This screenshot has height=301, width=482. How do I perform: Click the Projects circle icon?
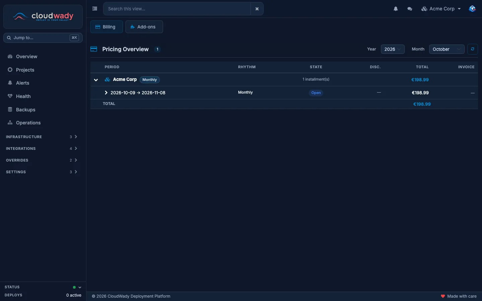[x=10, y=70]
